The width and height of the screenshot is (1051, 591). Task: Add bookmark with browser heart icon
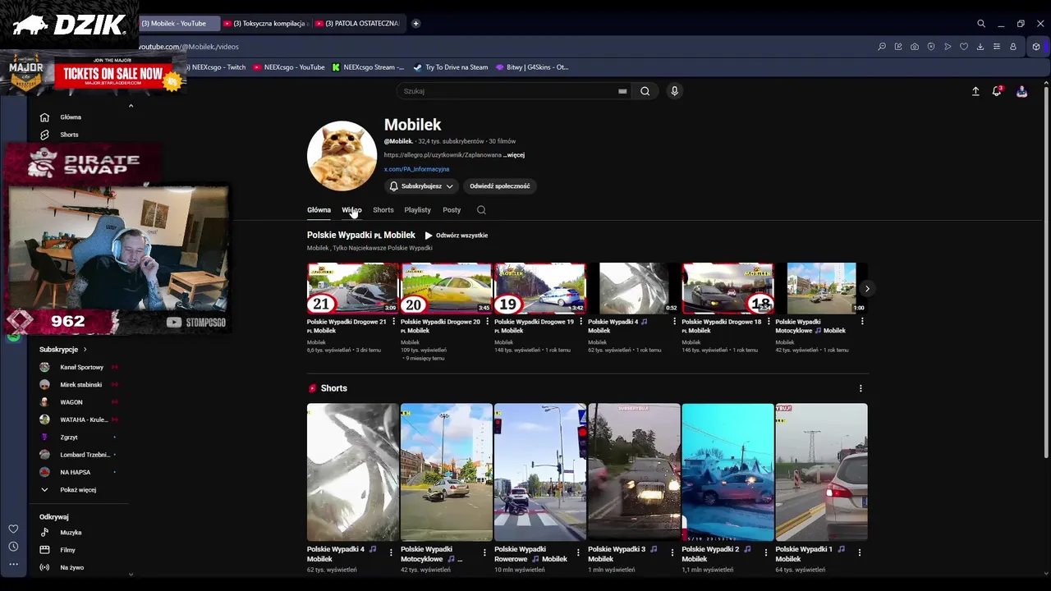point(964,47)
